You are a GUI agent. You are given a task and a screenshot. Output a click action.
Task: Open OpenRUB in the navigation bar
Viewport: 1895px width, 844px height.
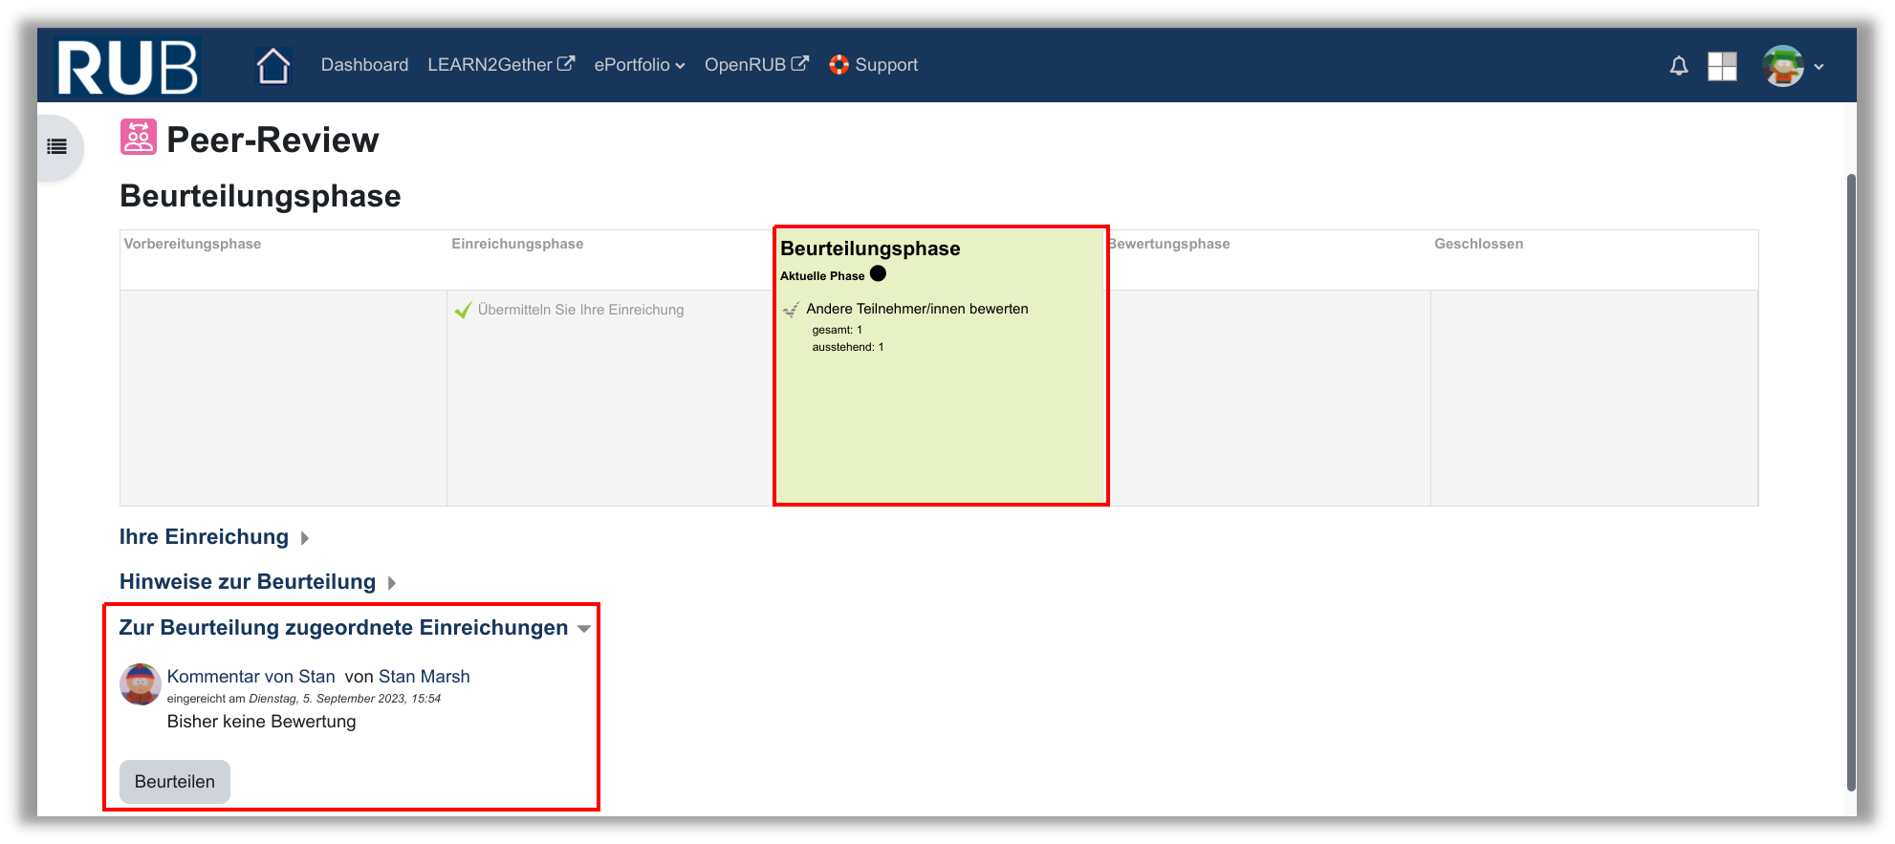(x=755, y=65)
